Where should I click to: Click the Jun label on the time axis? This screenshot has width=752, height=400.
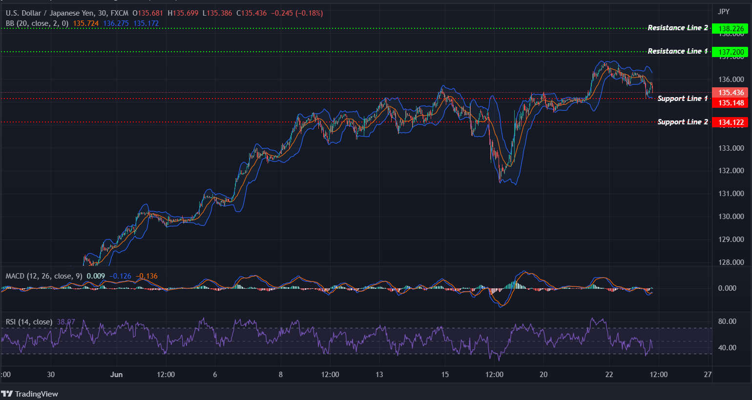click(x=116, y=375)
